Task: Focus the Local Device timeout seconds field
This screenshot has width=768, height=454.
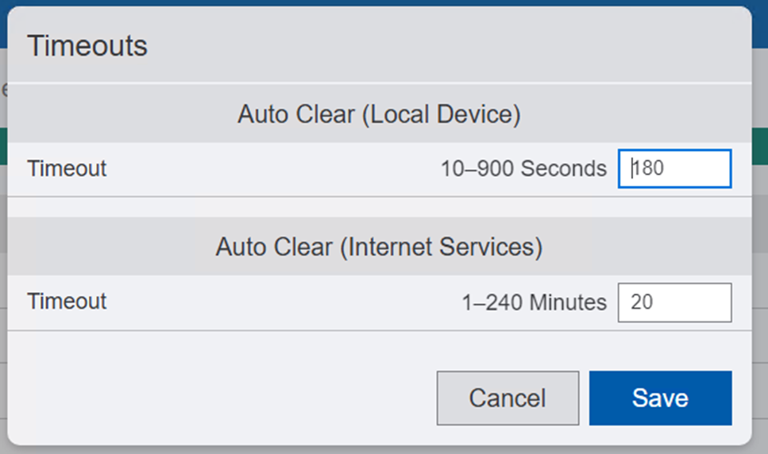Action: click(x=674, y=169)
